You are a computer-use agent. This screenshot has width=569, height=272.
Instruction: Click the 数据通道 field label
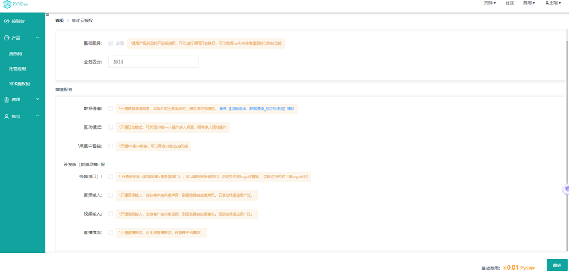[x=93, y=109]
